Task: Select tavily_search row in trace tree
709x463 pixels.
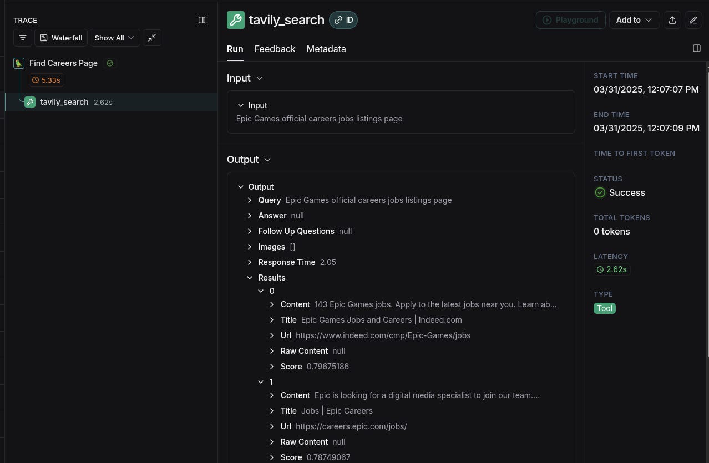Action: 112,102
